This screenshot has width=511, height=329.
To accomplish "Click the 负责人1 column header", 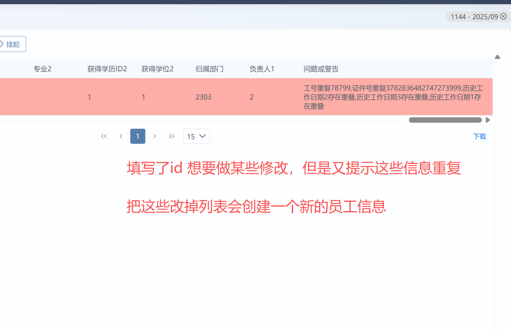I will pos(262,69).
